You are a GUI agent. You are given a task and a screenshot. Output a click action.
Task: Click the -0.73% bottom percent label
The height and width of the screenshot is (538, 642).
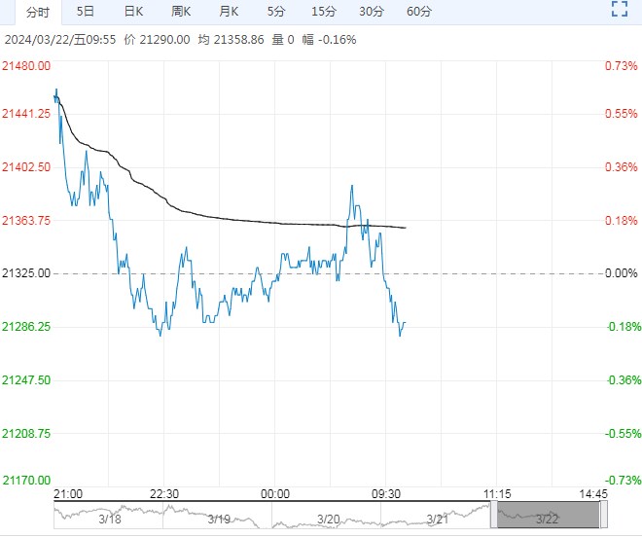pos(623,480)
